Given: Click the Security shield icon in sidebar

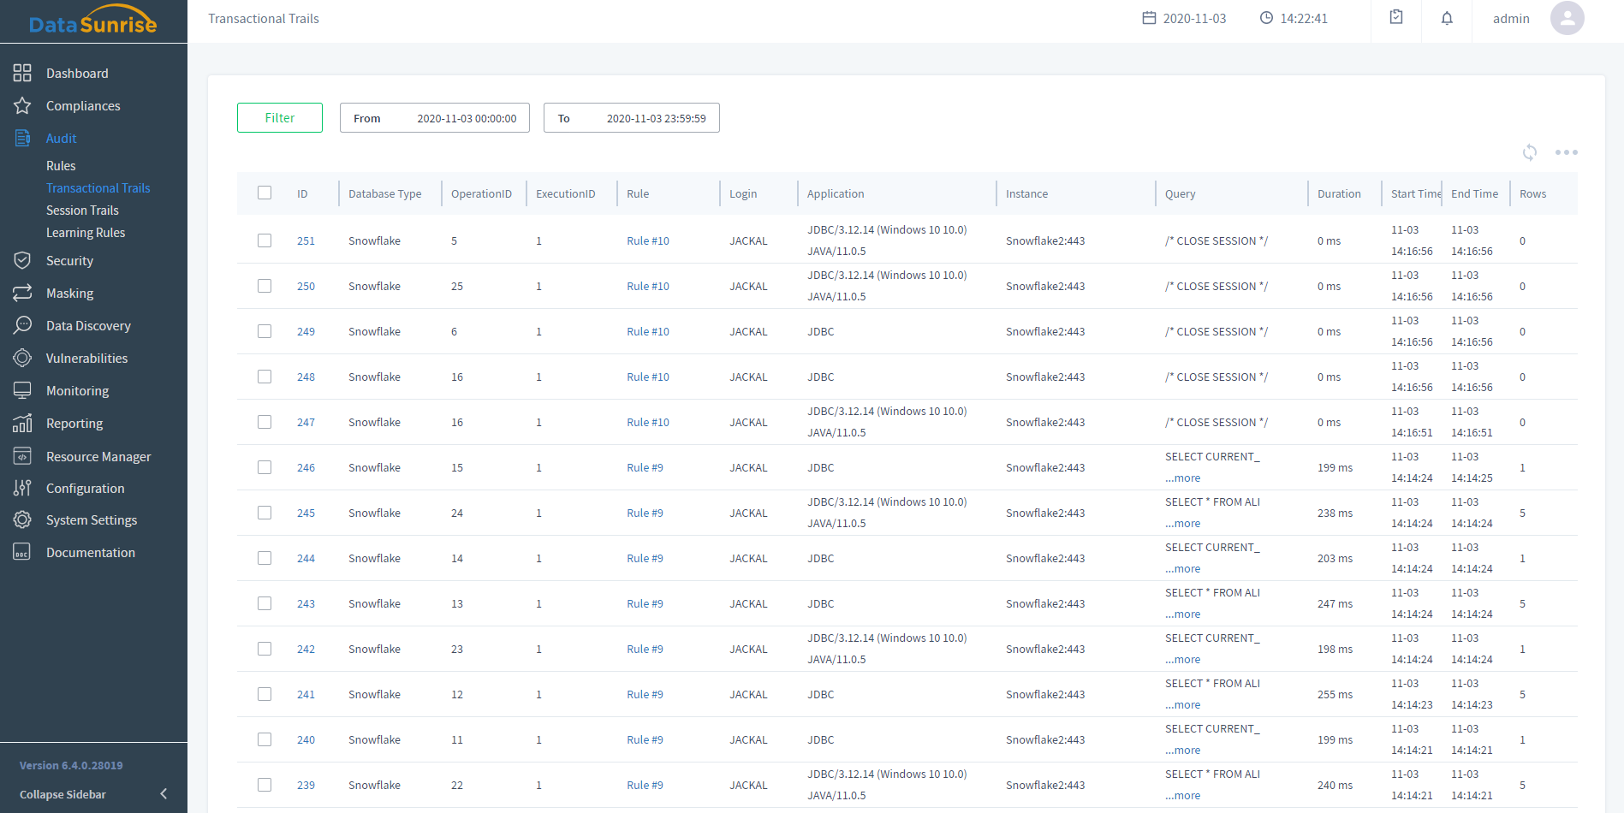Looking at the screenshot, I should tap(22, 261).
